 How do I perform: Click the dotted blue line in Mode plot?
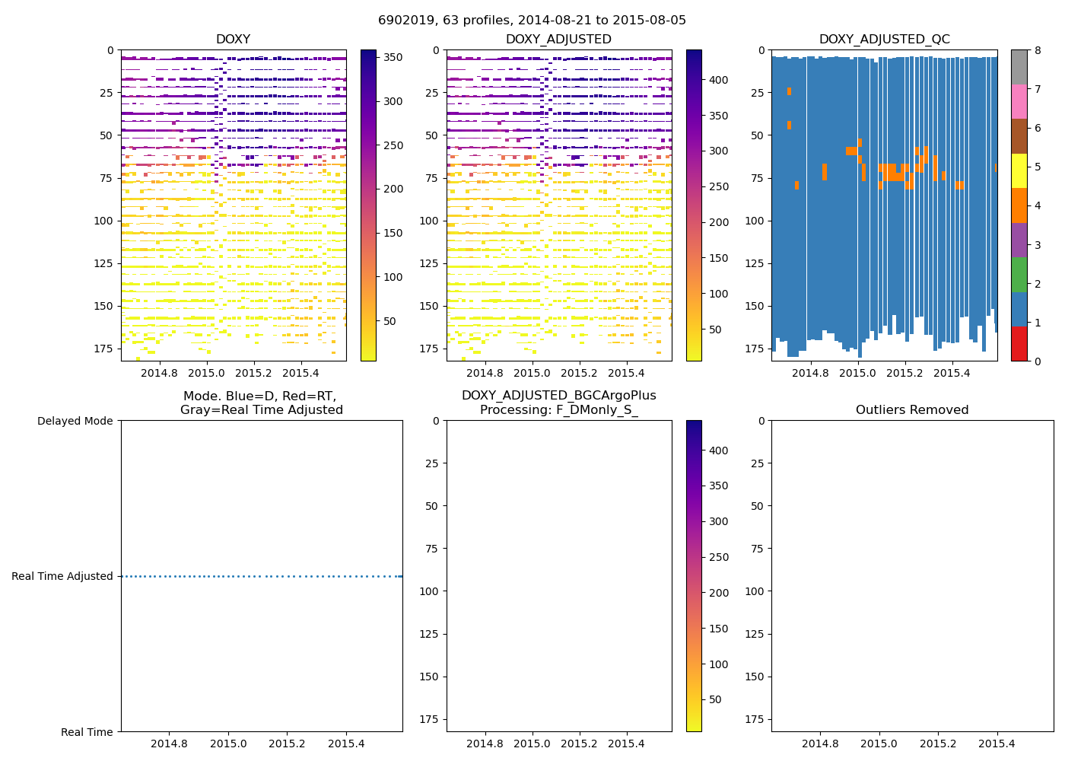[262, 576]
